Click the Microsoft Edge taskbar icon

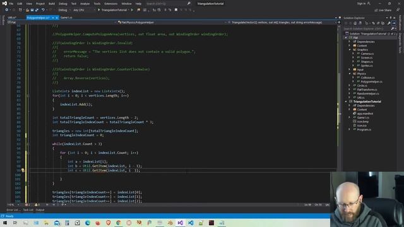pos(88,223)
